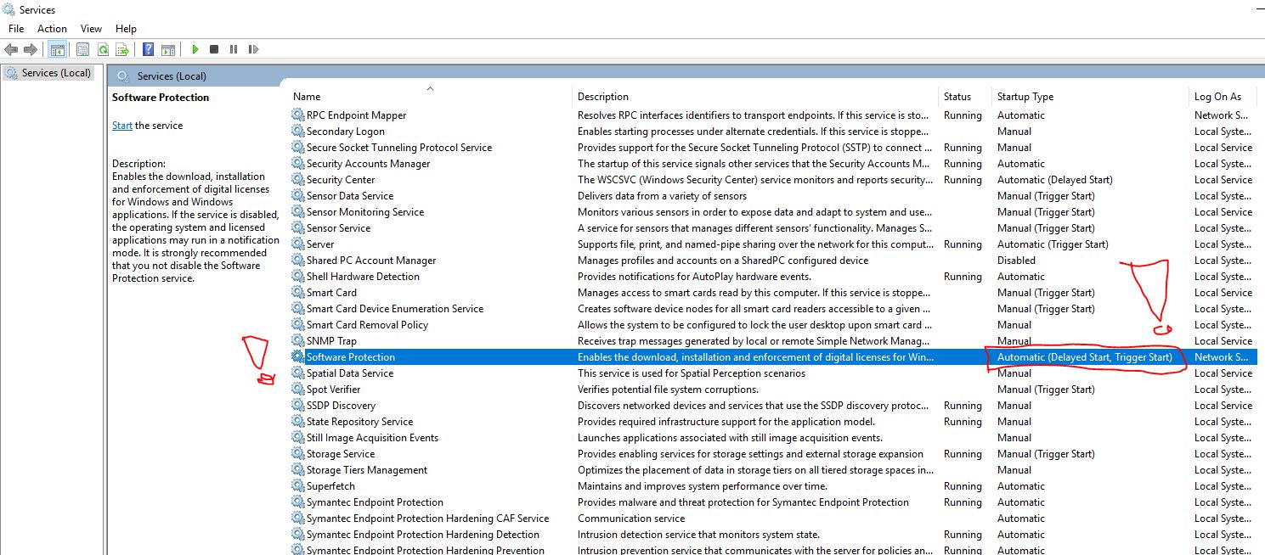Click the Restart Service toolbar icon
This screenshot has height=555, width=1265.
tap(253, 50)
